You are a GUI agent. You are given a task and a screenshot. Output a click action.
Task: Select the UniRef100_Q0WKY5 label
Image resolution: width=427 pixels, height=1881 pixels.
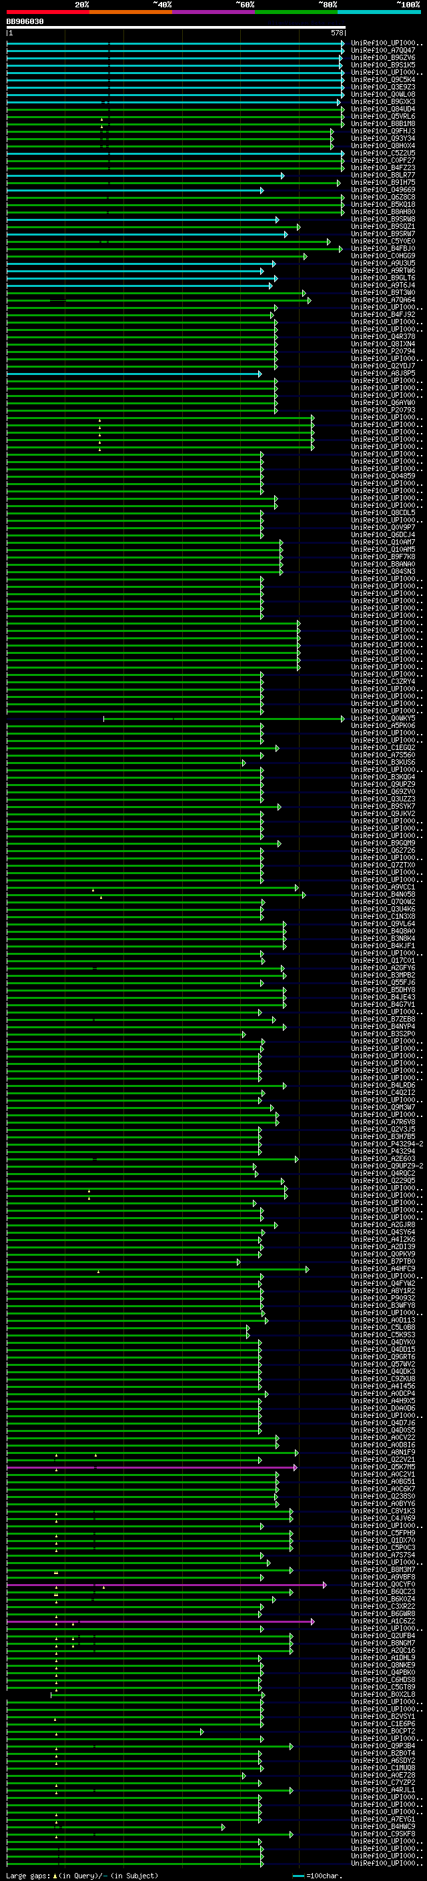(x=383, y=718)
